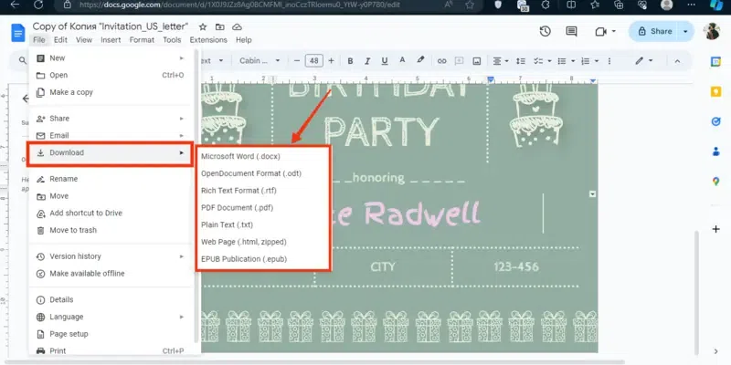The height and width of the screenshot is (365, 731).
Task: Click the move to folder icon
Action: tap(219, 26)
